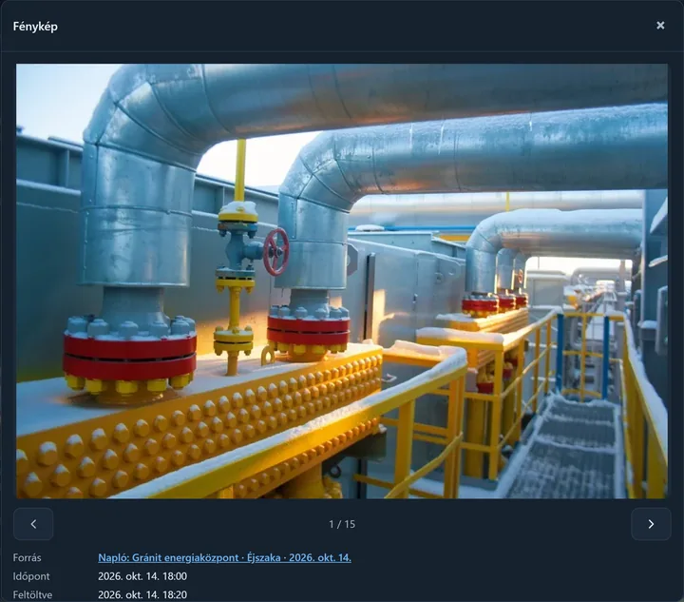
Task: Open the Napló: Gránit energiaközpont source link
Action: (x=224, y=557)
